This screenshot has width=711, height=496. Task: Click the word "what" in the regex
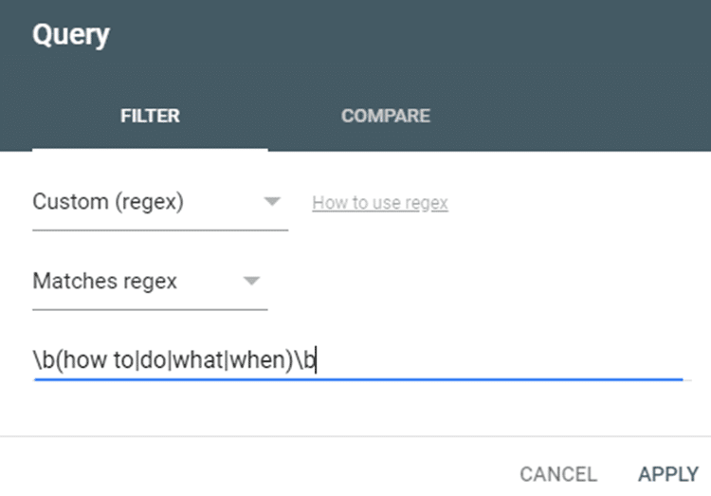coord(199,360)
